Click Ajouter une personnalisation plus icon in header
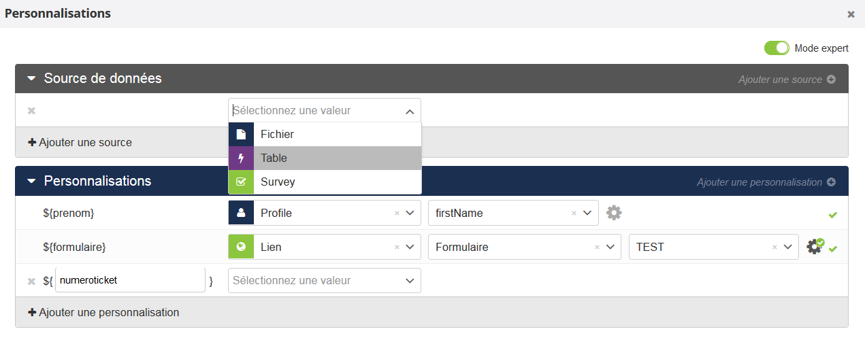 [831, 182]
